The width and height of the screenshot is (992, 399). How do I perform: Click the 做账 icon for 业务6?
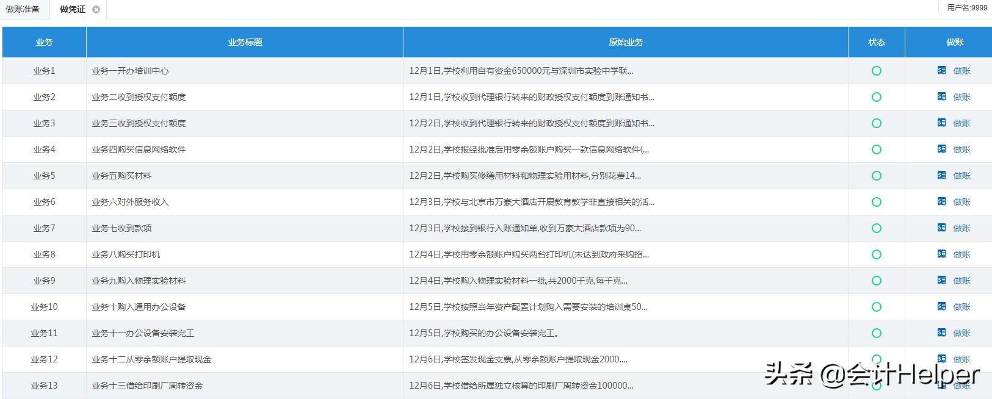(941, 201)
